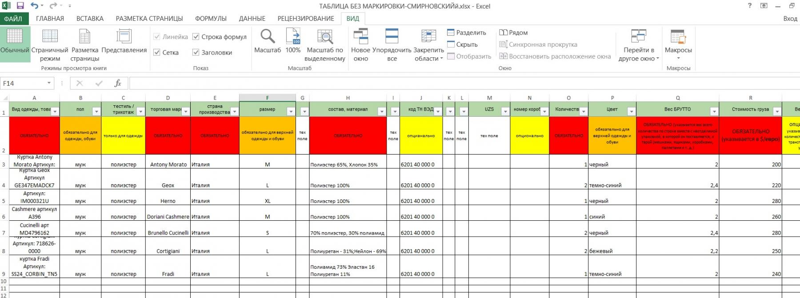Click the formula bar confirm checkmark
This screenshot has width=800, height=298.
pyautogui.click(x=99, y=83)
